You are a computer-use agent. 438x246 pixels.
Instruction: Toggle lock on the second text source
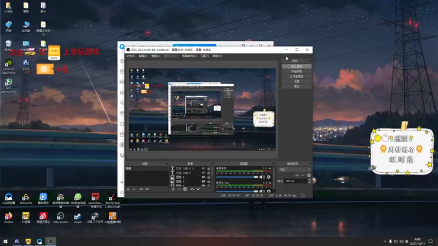209,173
